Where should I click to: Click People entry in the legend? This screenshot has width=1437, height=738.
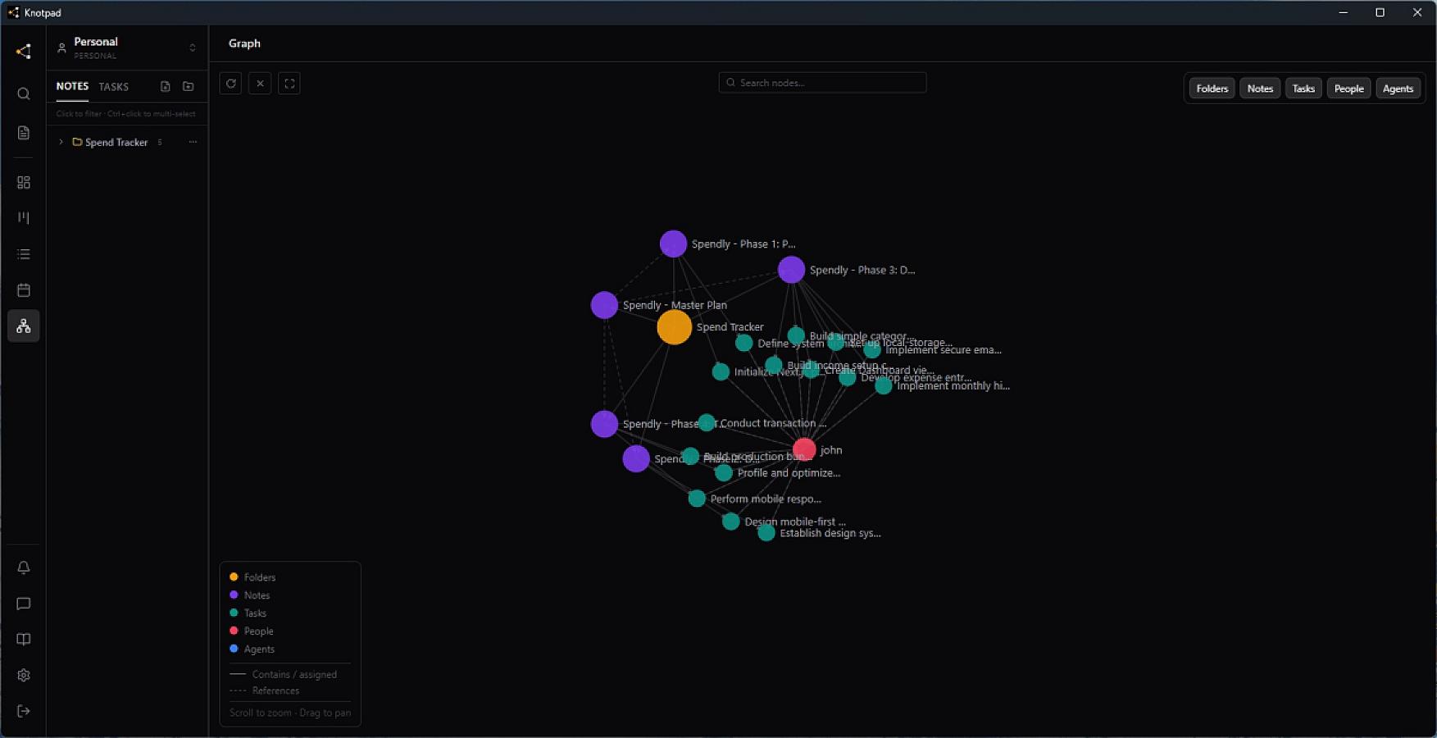[x=252, y=631]
